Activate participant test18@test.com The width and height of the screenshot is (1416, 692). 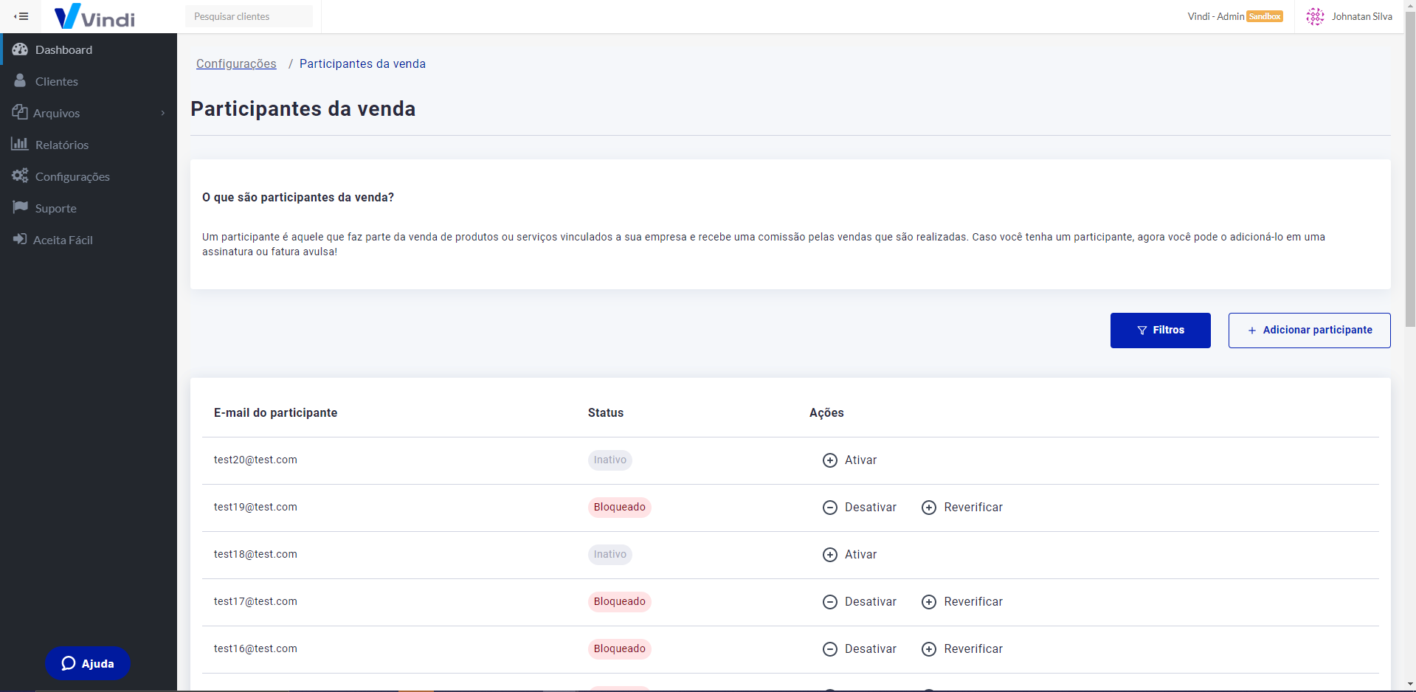tap(850, 555)
